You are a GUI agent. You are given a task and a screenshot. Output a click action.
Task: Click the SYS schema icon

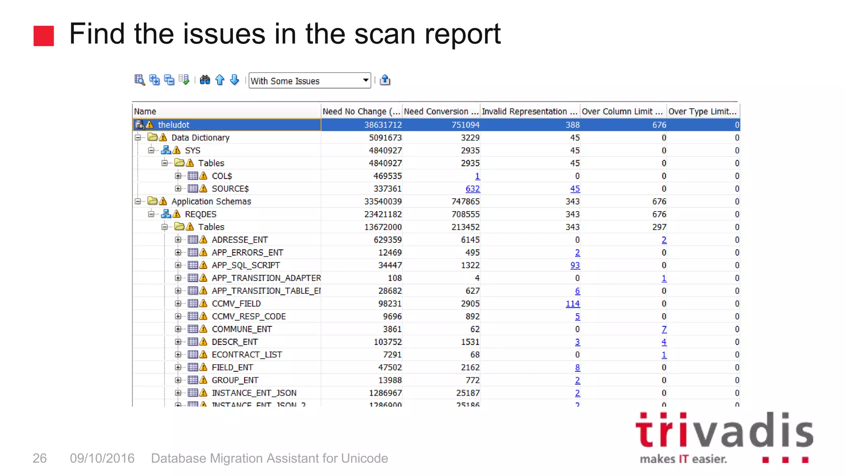pos(166,150)
